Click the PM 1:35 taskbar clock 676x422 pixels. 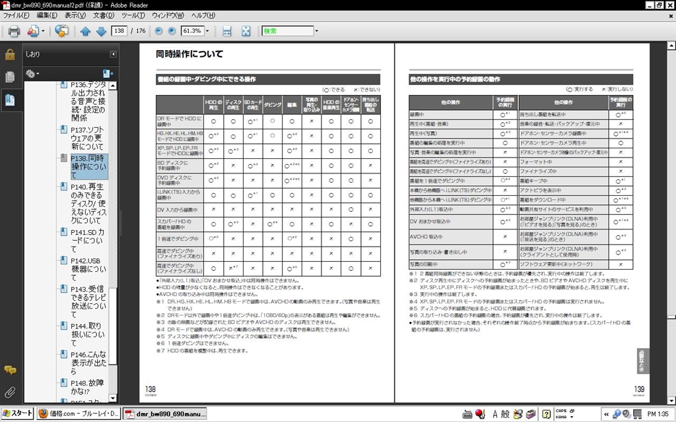point(658,414)
